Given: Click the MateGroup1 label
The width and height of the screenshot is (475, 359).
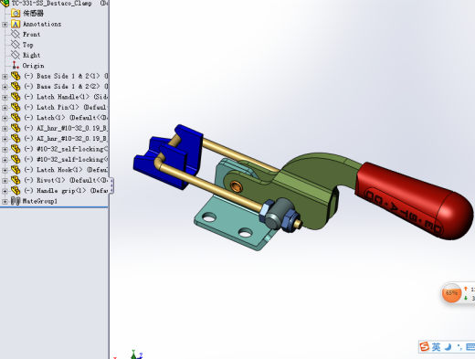Looking at the screenshot, I should point(40,201).
